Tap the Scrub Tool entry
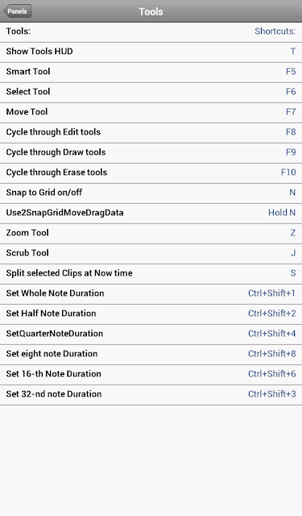Screen dimensions: 302x516 coord(151,254)
